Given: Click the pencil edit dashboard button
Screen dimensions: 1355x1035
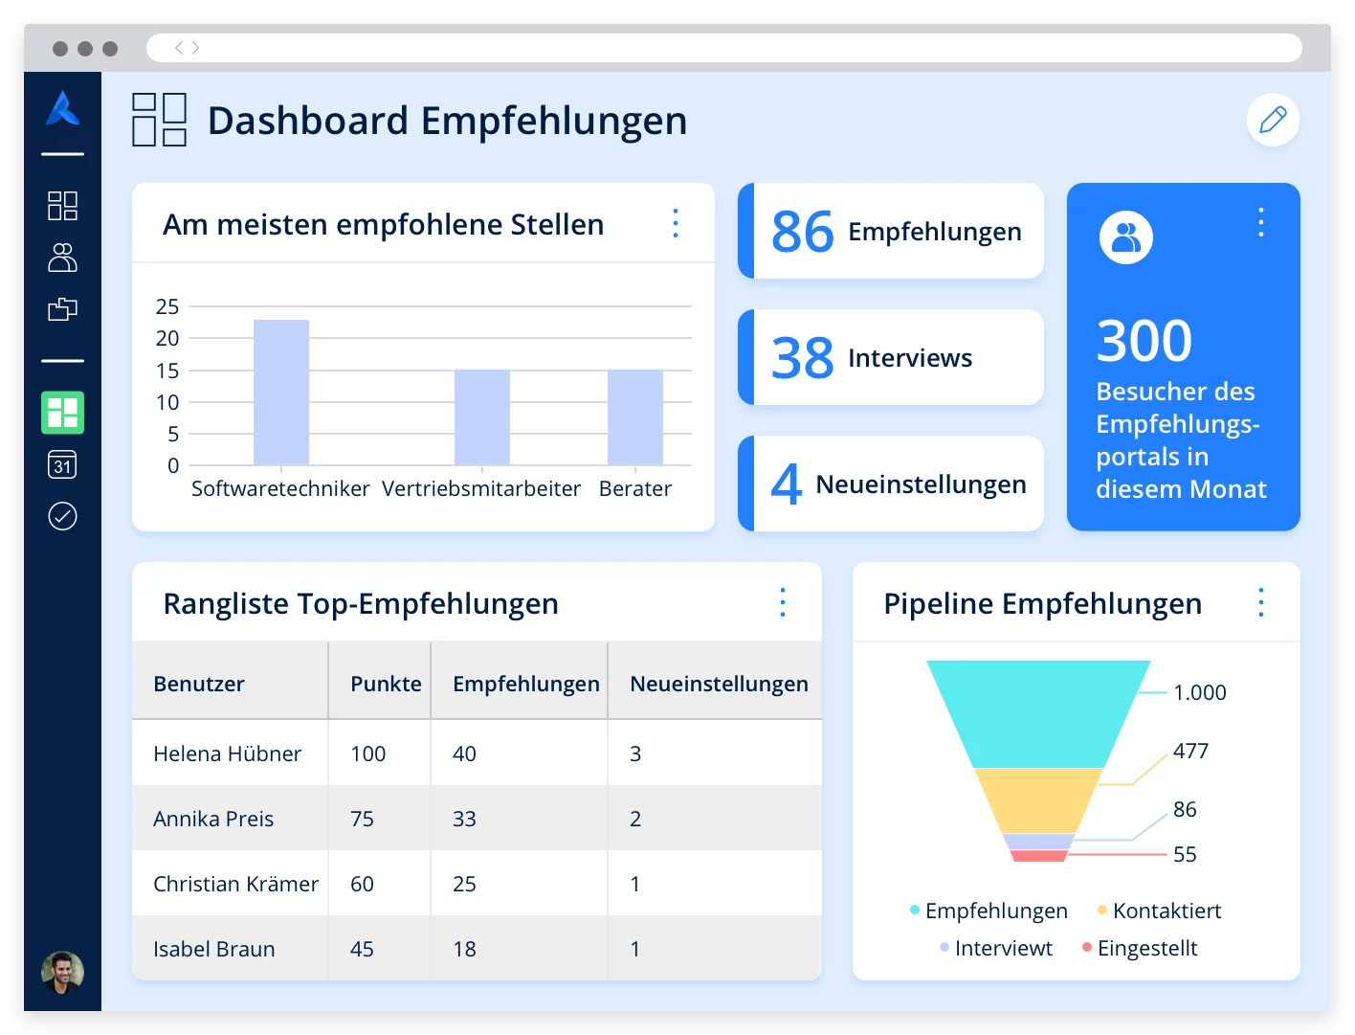Looking at the screenshot, I should click(x=1273, y=121).
